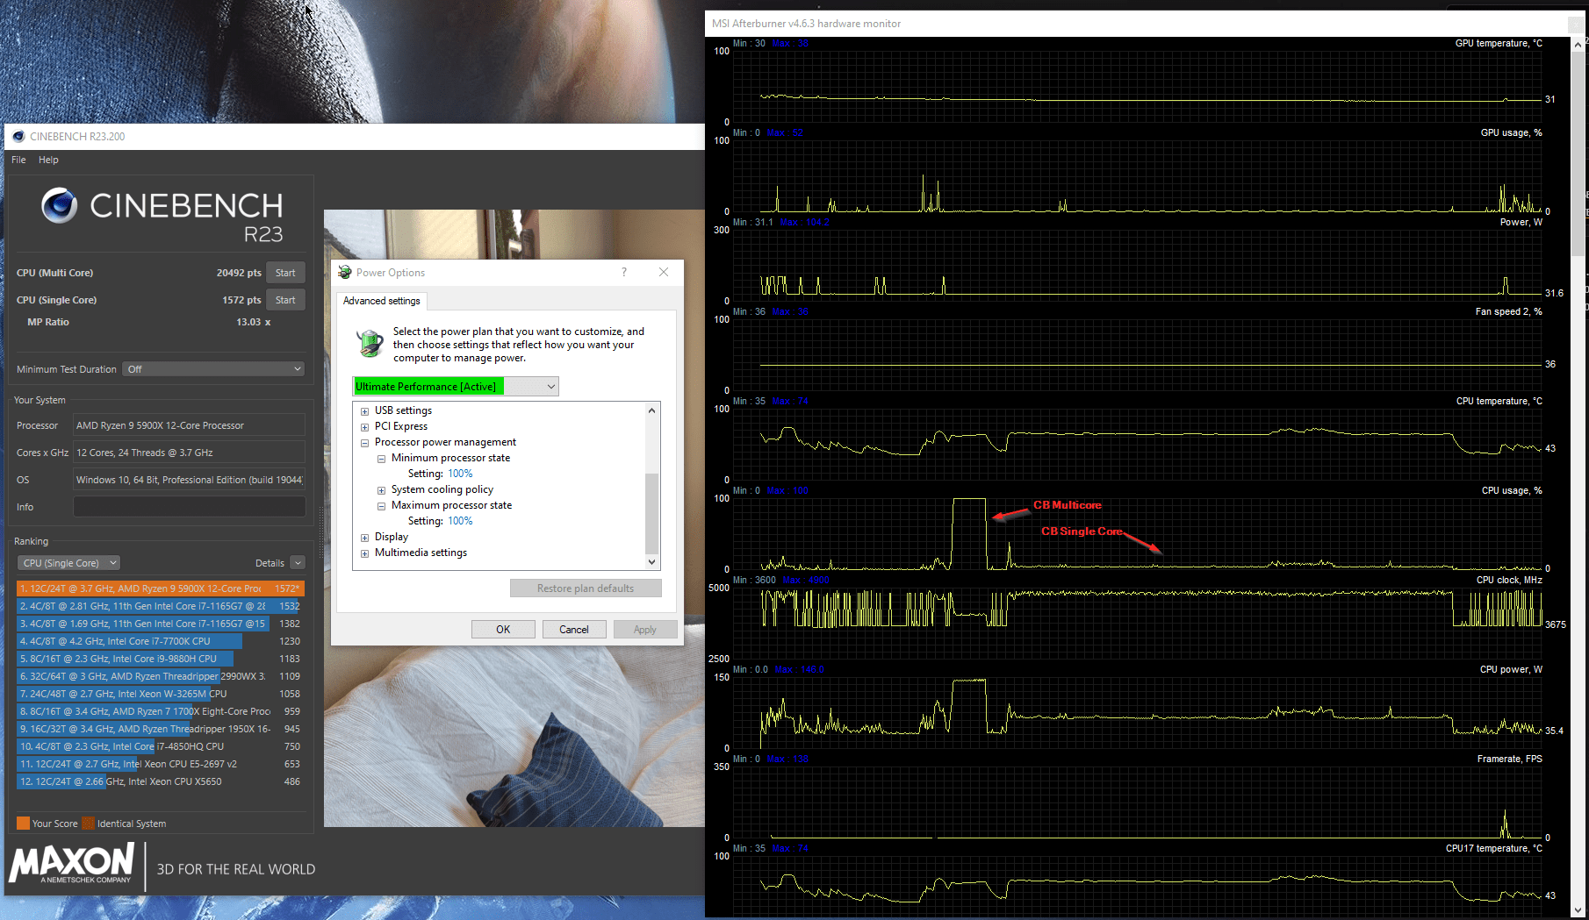Open the Help menu in Cinebench
Image resolution: width=1589 pixels, height=920 pixels.
click(x=48, y=160)
